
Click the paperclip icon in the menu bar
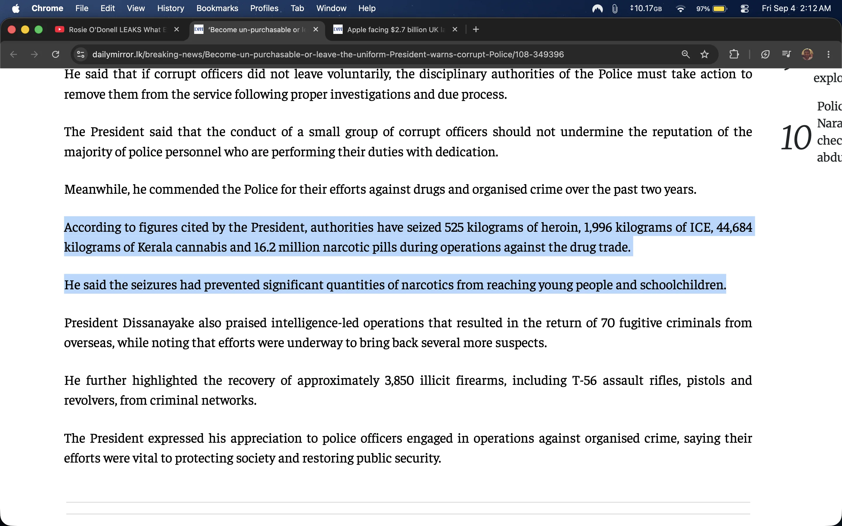point(615,8)
